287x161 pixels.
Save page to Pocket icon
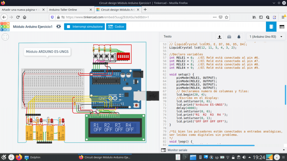click(221, 17)
